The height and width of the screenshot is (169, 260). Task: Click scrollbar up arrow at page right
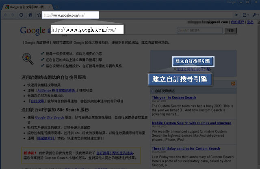pos(259,22)
